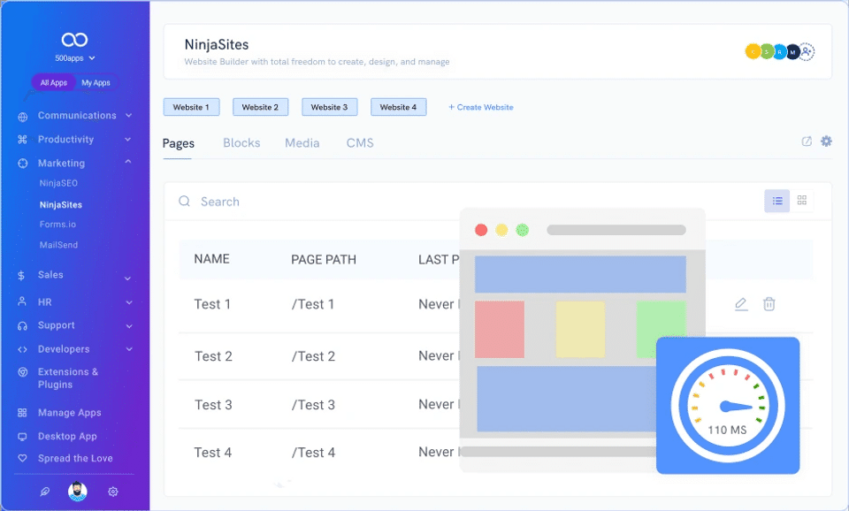This screenshot has height=511, width=849.
Task: Expand the Sales section chevron
Action: point(127,278)
